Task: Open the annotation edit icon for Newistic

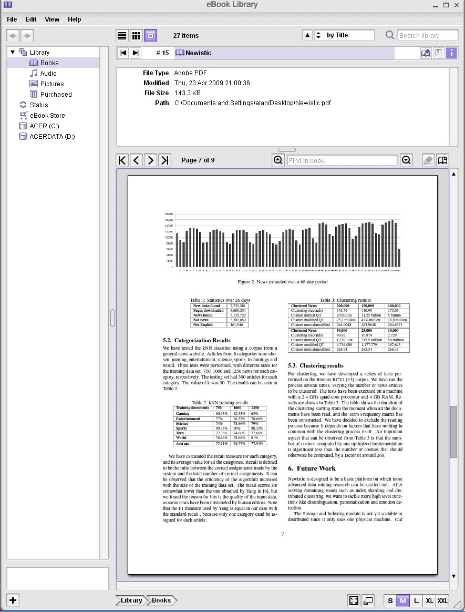Action: [x=426, y=53]
